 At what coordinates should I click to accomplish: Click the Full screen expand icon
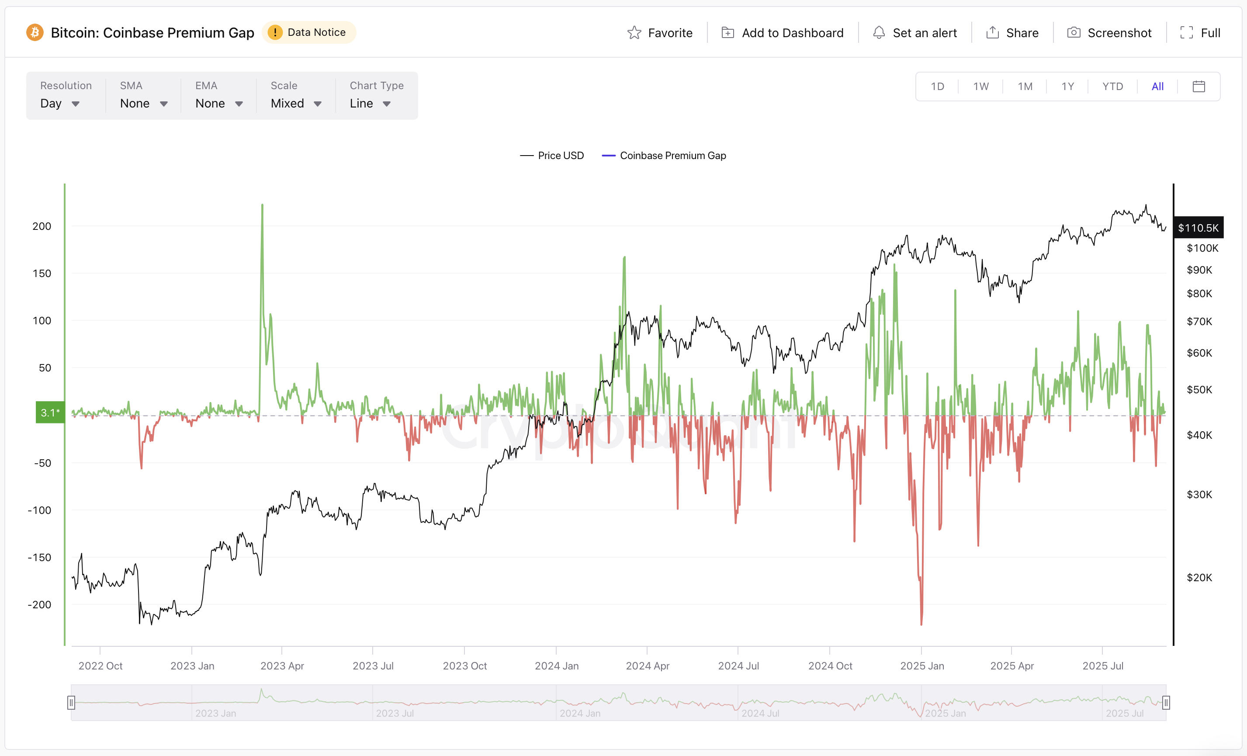pyautogui.click(x=1186, y=33)
